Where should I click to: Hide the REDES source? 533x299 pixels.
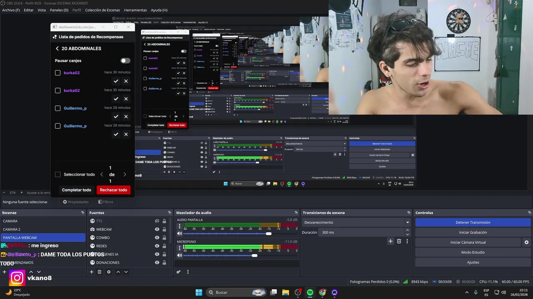[157, 246]
